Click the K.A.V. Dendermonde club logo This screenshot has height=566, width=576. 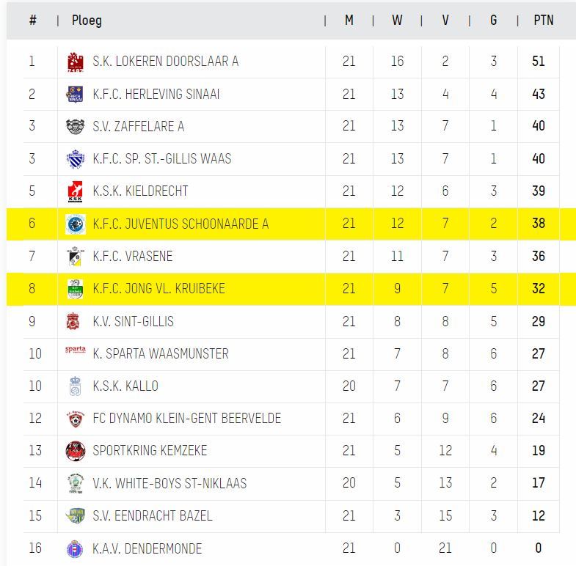click(x=75, y=548)
